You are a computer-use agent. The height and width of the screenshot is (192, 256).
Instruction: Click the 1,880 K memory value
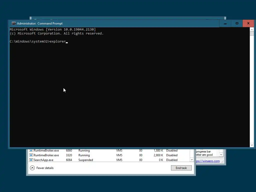click(x=158, y=150)
